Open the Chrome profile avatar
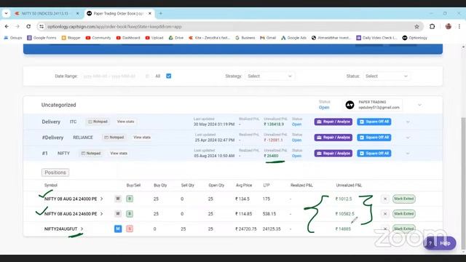This screenshot has width=466, height=262. click(449, 26)
